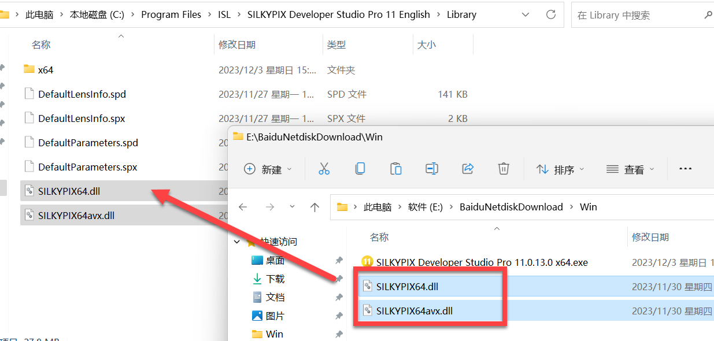Click the Up arrow navigation icon

(315, 207)
